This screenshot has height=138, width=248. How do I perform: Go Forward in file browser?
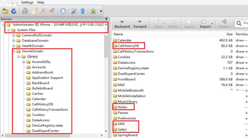click(140, 24)
